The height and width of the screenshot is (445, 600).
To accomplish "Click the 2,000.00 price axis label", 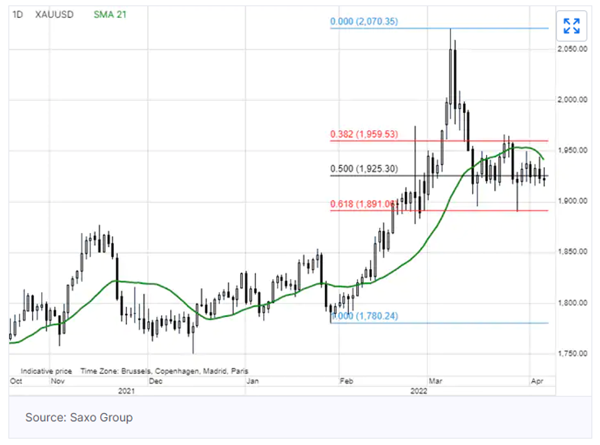I will [571, 100].
